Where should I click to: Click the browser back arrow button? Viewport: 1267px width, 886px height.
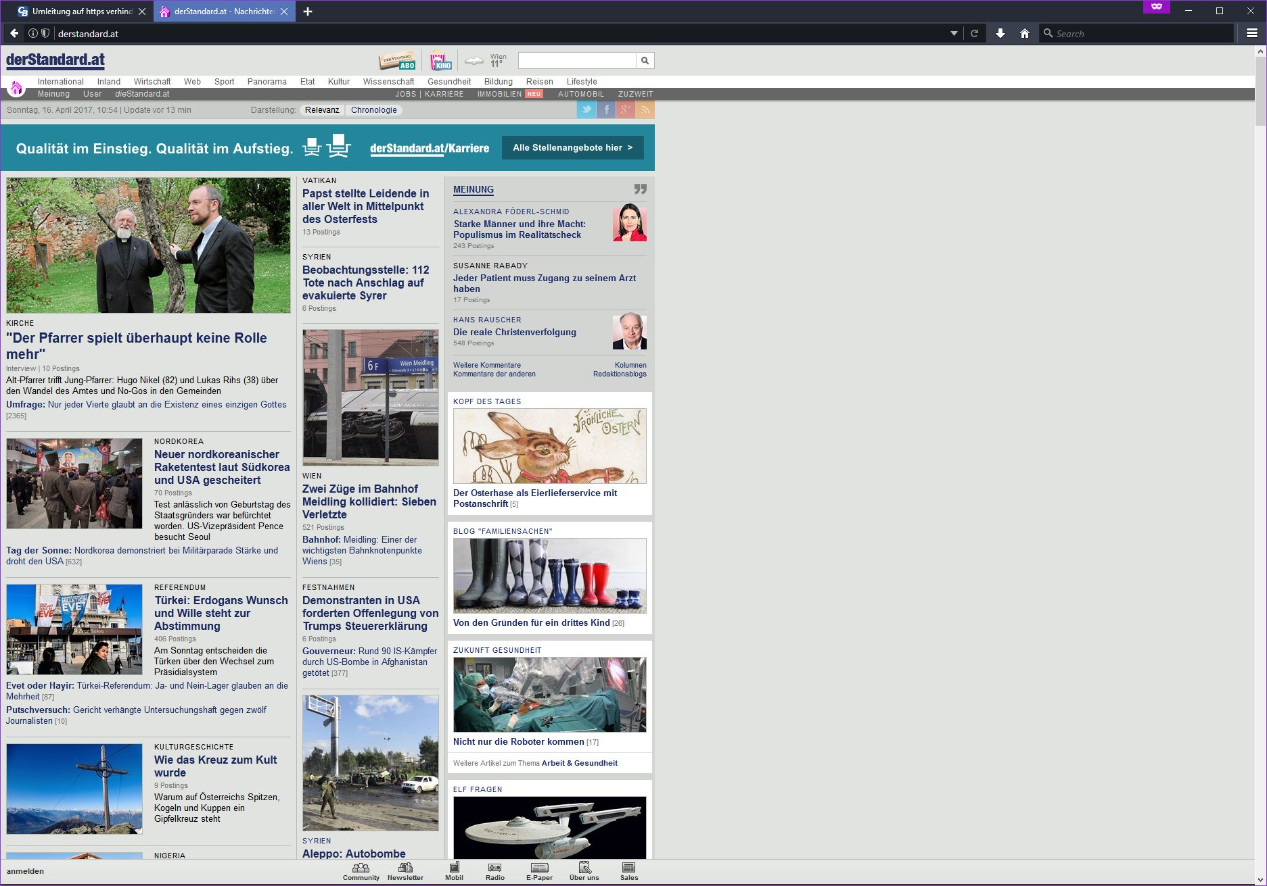tap(14, 33)
